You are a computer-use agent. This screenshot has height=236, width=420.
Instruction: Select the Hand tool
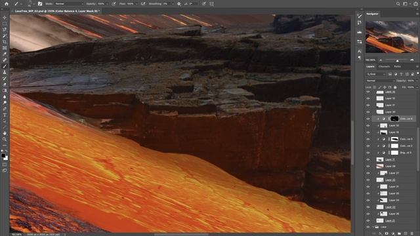5,133
